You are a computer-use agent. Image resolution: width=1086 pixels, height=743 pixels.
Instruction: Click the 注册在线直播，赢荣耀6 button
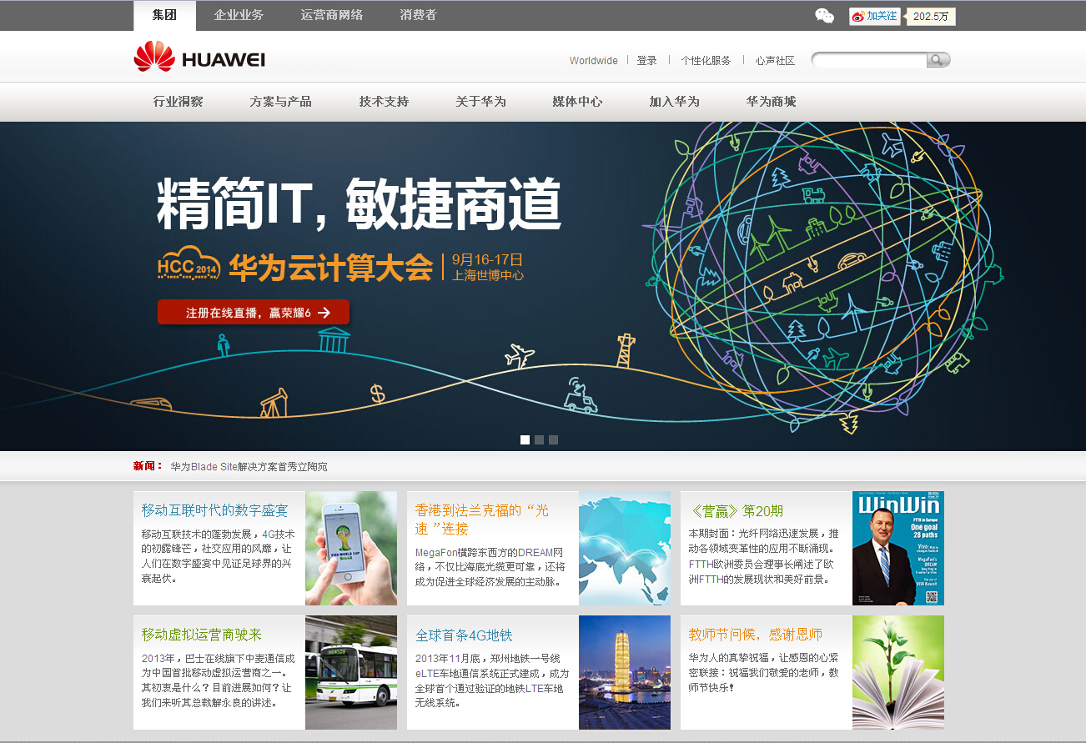coord(254,313)
